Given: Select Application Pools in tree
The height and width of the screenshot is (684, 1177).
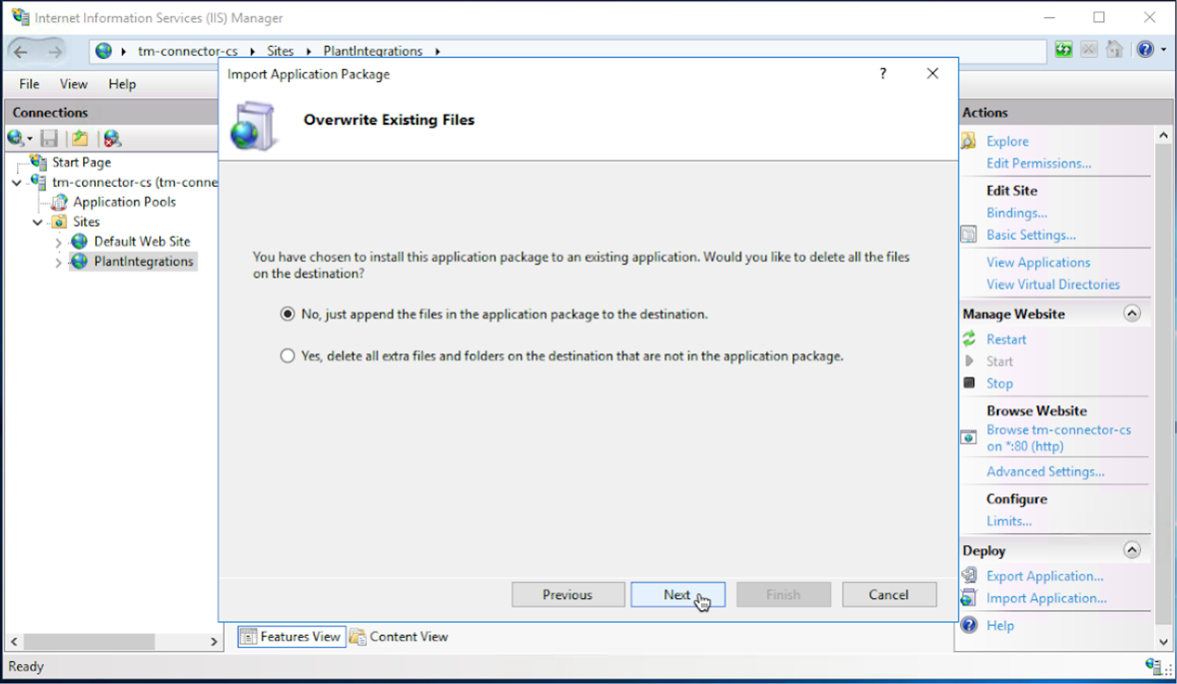Looking at the screenshot, I should point(124,202).
